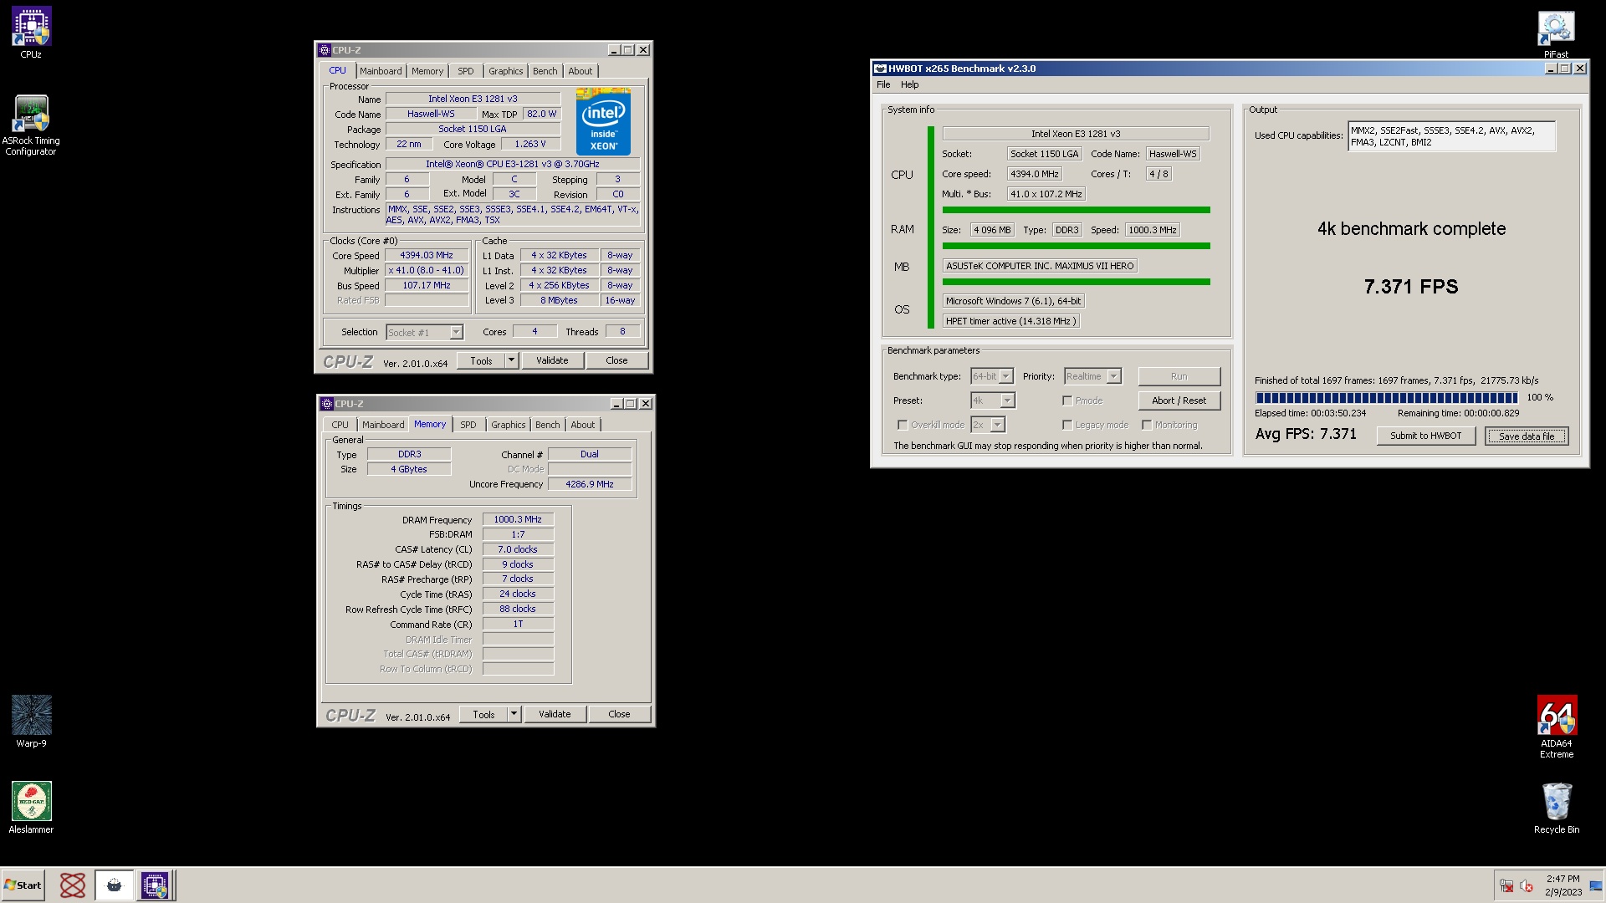Open the Warp-9 desktop icon
The width and height of the screenshot is (1606, 903).
[31, 721]
